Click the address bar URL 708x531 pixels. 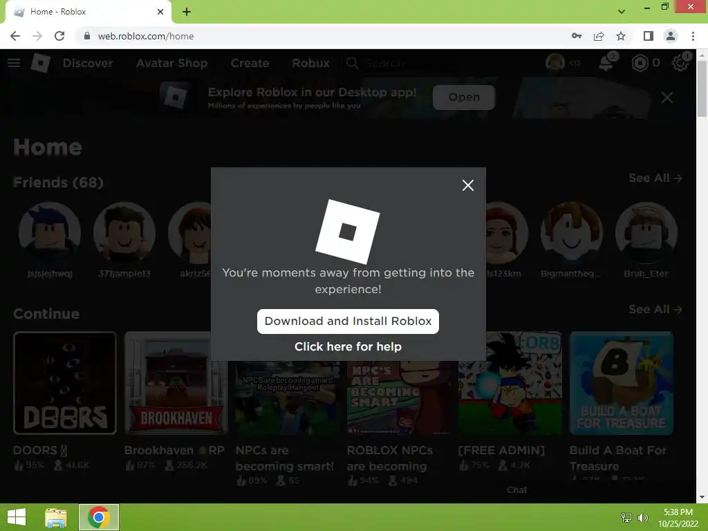pyautogui.click(x=146, y=36)
